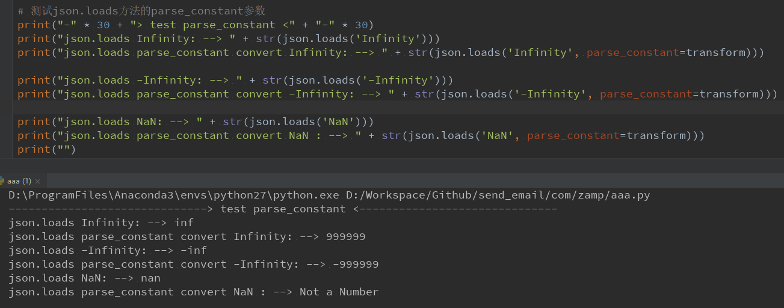Click the highlighted code line printing "json.loads NaN: -->"

(196, 122)
